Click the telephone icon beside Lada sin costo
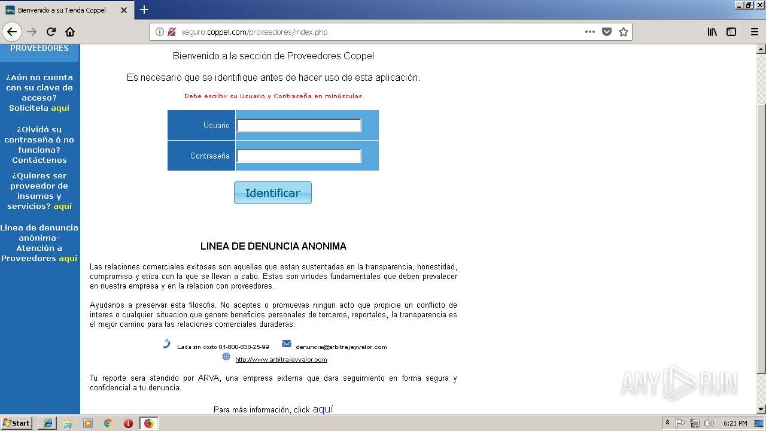The height and width of the screenshot is (431, 766). point(167,344)
